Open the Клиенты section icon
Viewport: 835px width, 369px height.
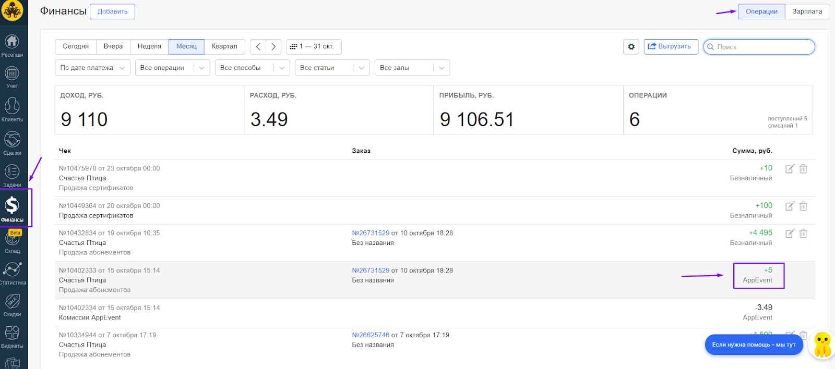coord(12,109)
